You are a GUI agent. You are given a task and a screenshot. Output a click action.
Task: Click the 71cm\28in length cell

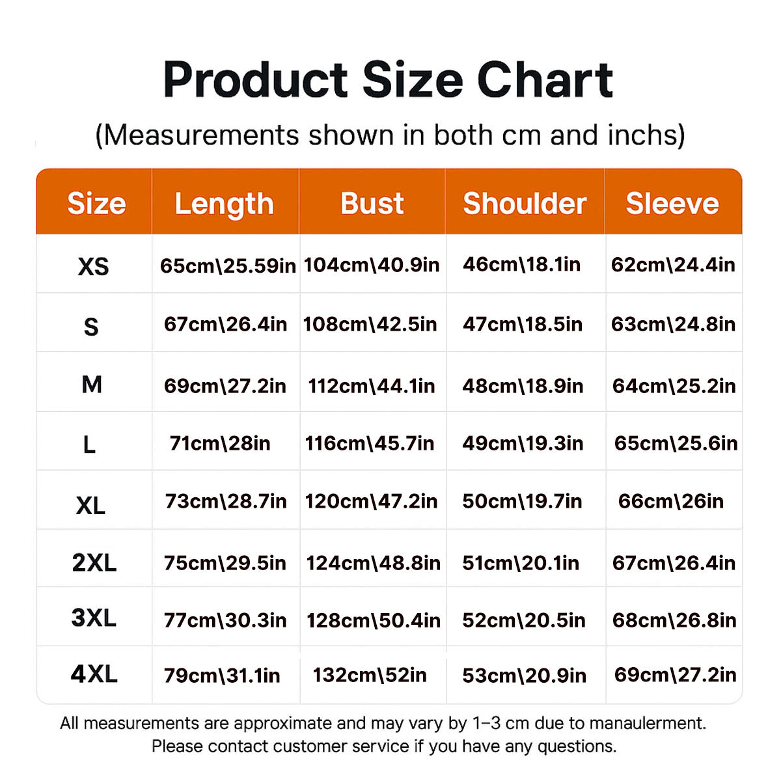tap(220, 443)
